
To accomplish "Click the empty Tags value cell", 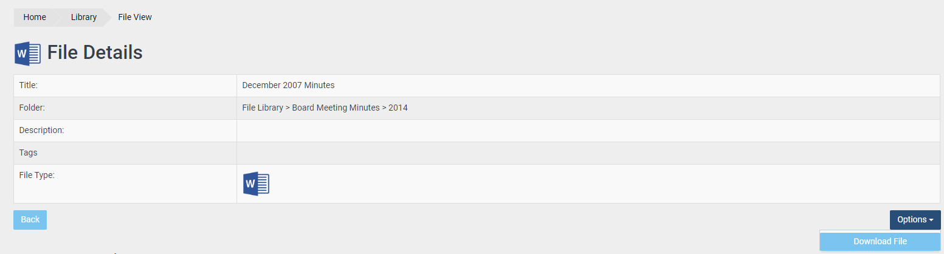I will [x=588, y=153].
